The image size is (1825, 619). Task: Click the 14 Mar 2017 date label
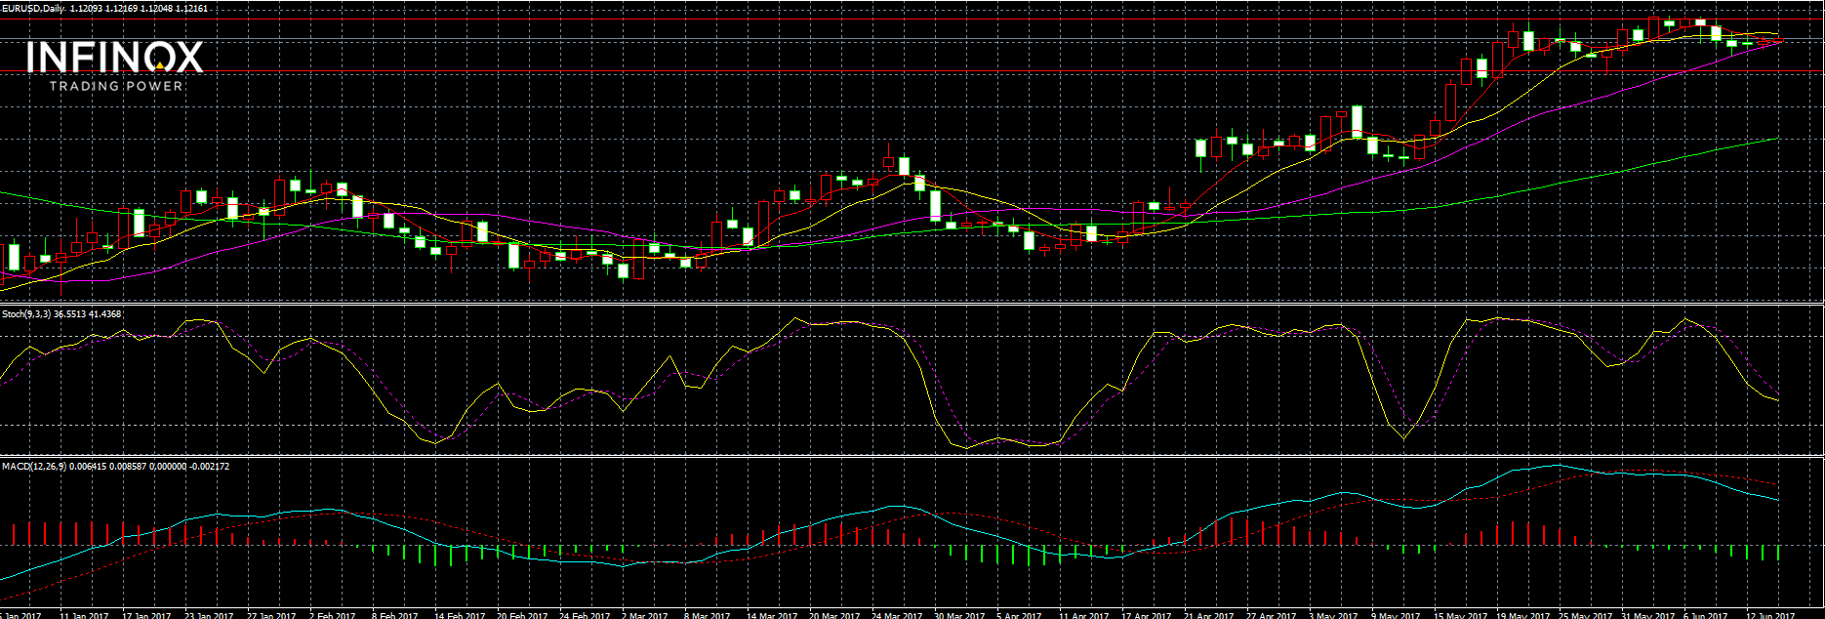coord(771,615)
